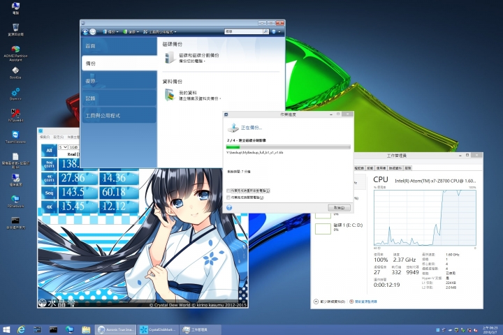Click the Windows Start button
Screen dimensions: 503x335
6,329
